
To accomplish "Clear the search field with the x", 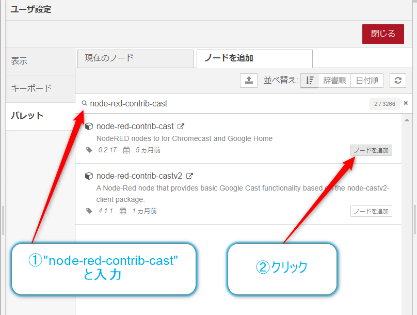I will tap(406, 103).
